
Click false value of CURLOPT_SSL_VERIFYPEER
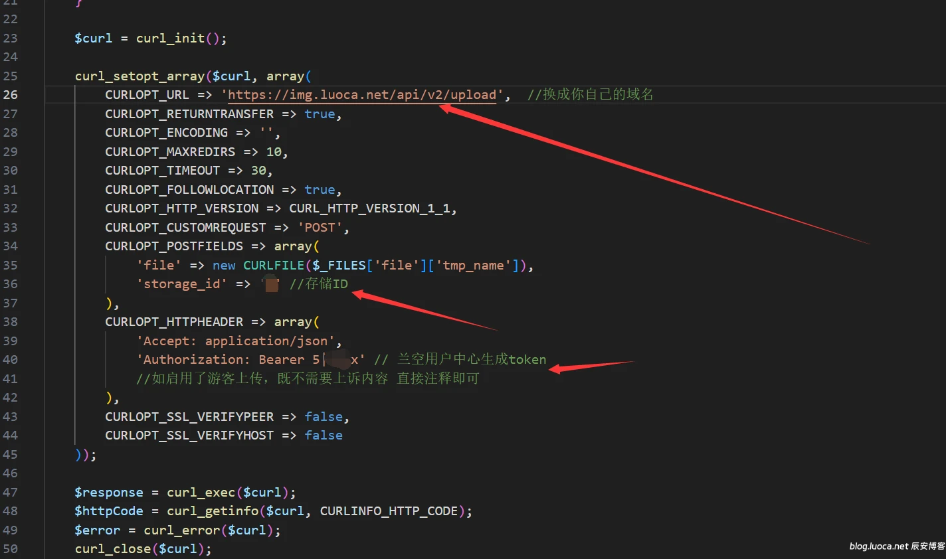[324, 417]
